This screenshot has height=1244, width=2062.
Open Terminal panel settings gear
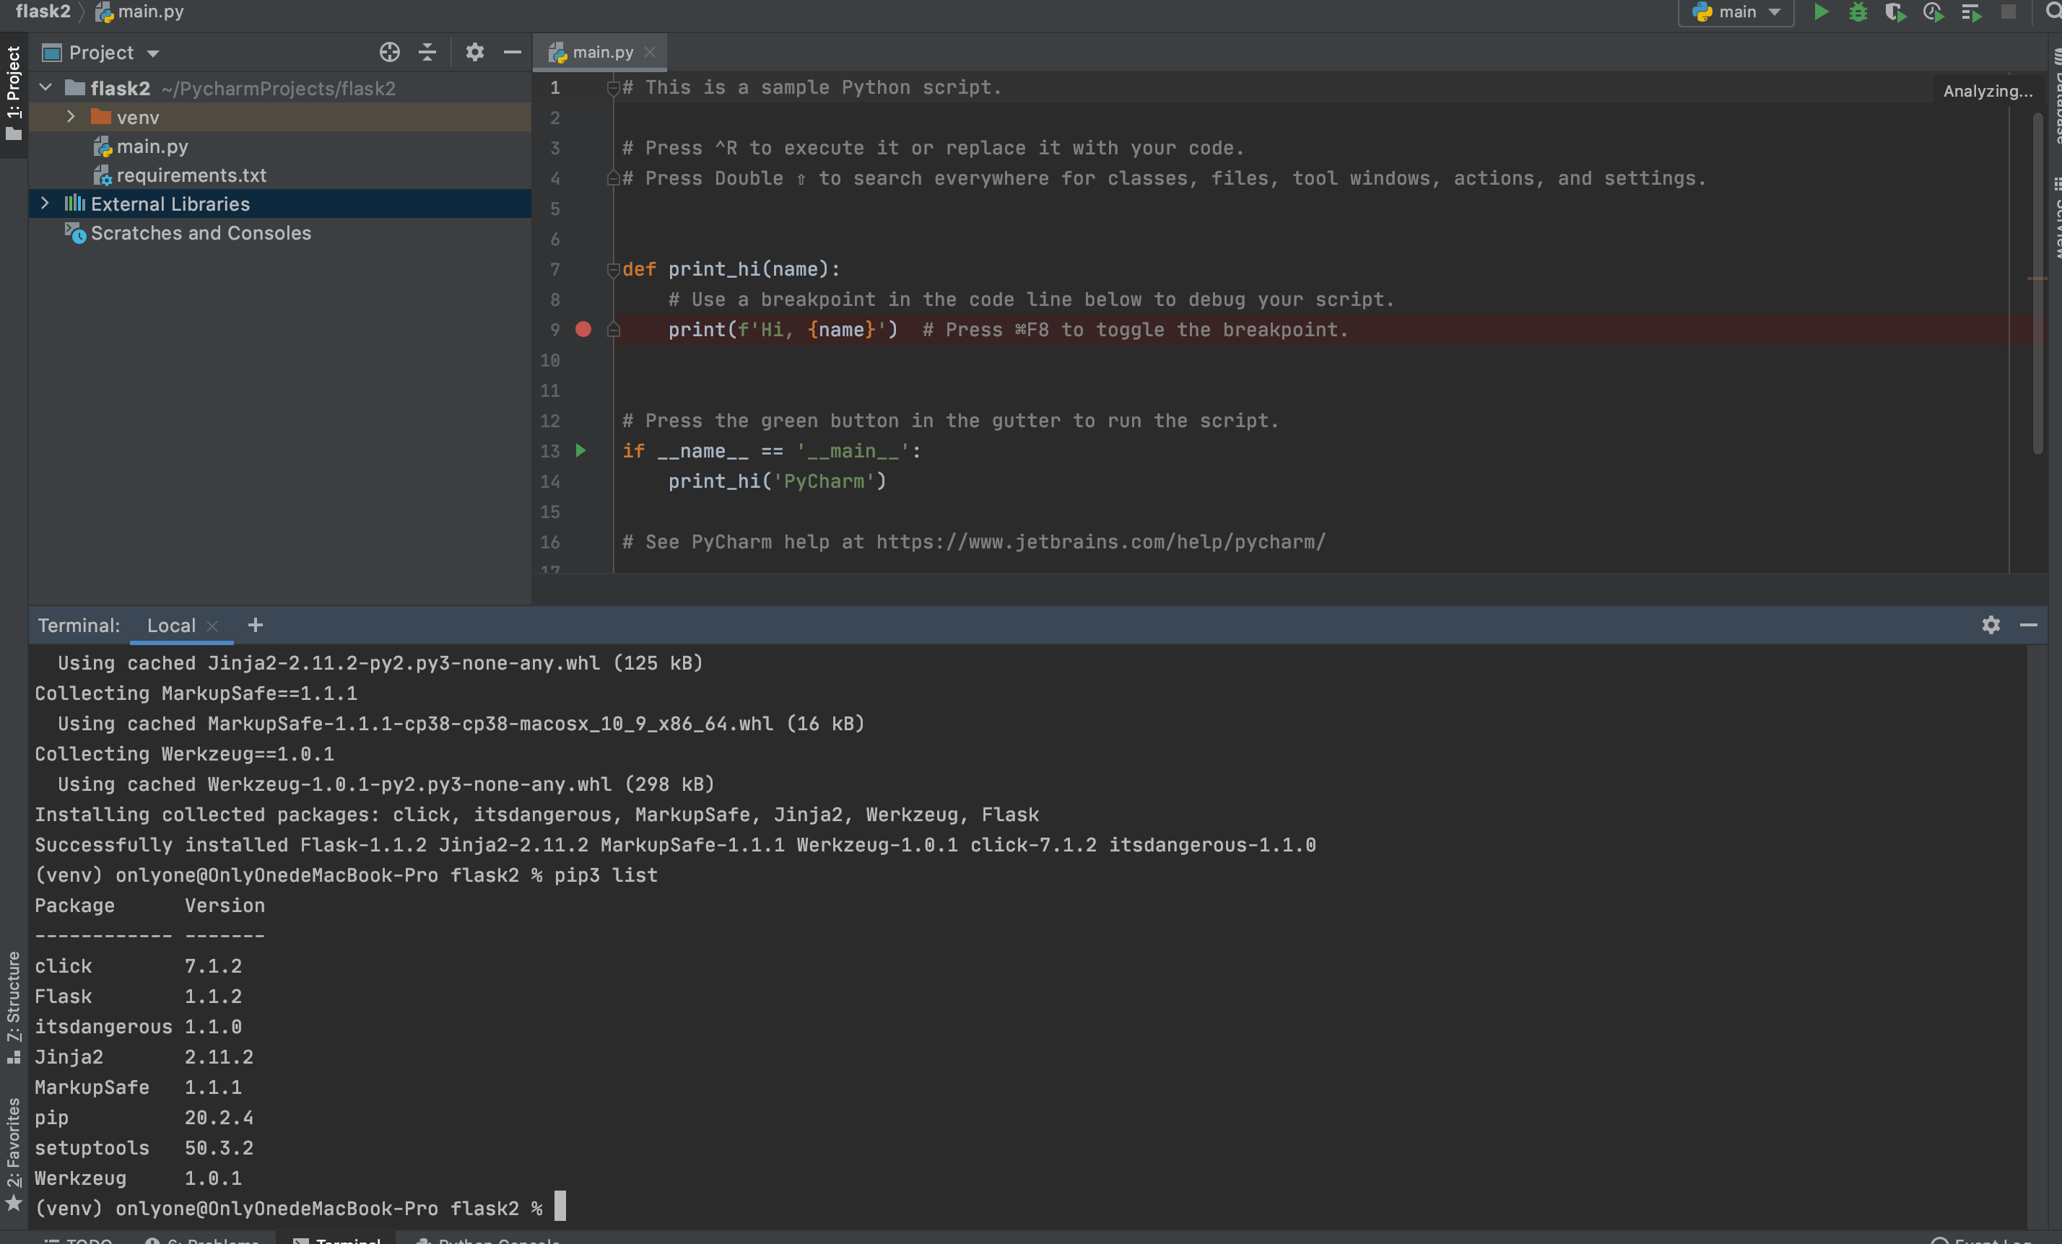point(1991,625)
